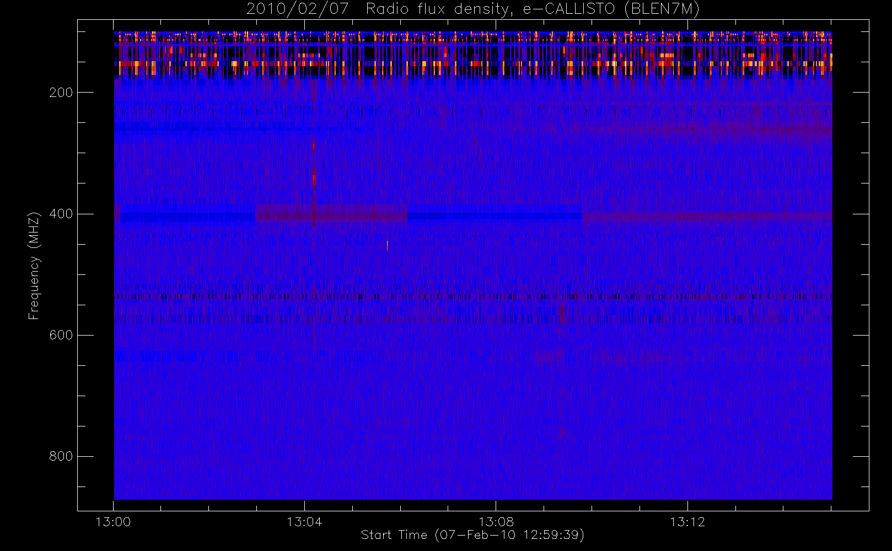Image resolution: width=892 pixels, height=551 pixels.
Task: Click the 13:12 time tick label
Action: pyautogui.click(x=687, y=522)
